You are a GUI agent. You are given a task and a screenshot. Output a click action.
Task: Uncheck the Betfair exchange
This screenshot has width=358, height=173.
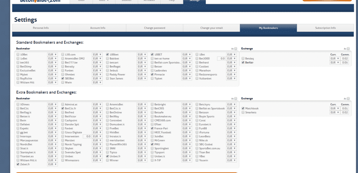click(x=243, y=62)
